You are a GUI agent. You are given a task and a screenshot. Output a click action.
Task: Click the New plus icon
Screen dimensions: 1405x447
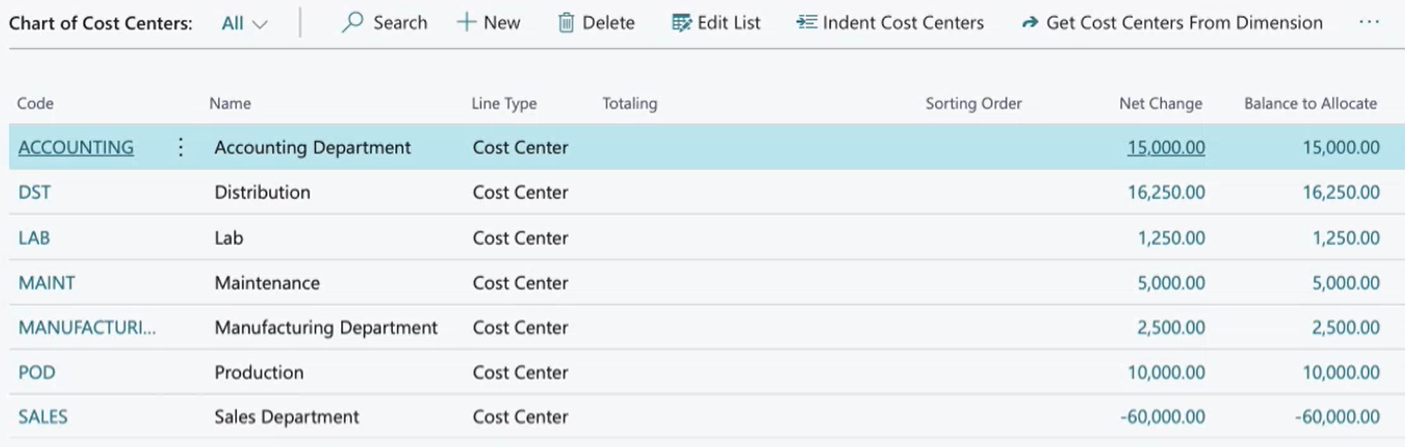click(x=466, y=22)
